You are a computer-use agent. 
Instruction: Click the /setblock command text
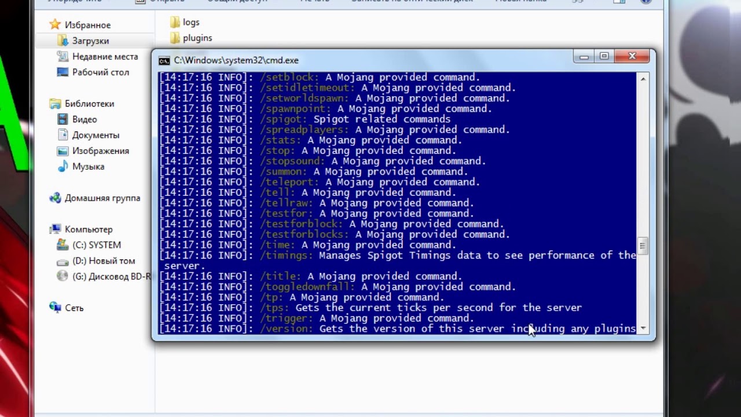click(289, 77)
